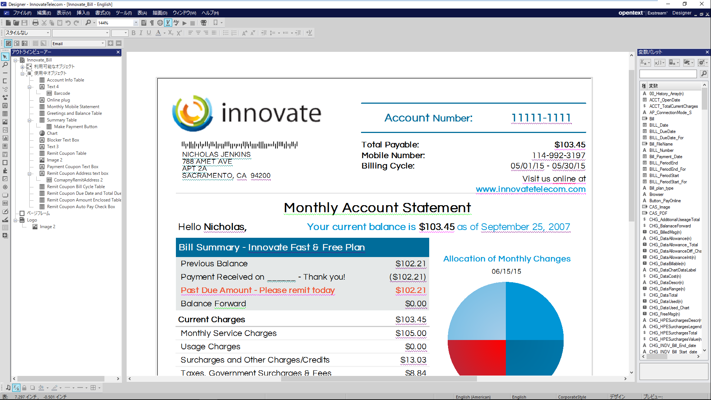Select BILL_DueDate in the variable list
The width and height of the screenshot is (711, 400).
[662, 131]
